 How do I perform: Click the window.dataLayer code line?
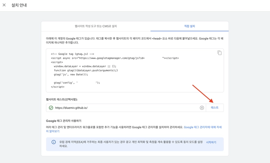(x=85, y=66)
